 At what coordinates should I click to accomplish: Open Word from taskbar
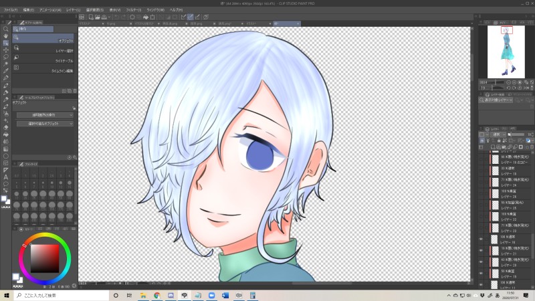225,295
